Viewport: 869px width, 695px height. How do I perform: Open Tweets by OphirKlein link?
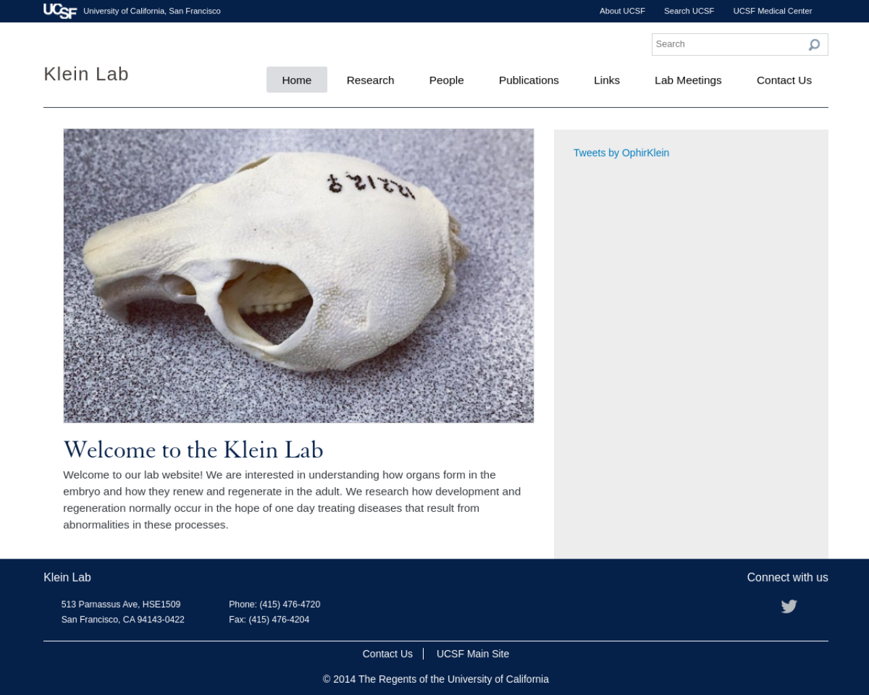click(x=621, y=153)
